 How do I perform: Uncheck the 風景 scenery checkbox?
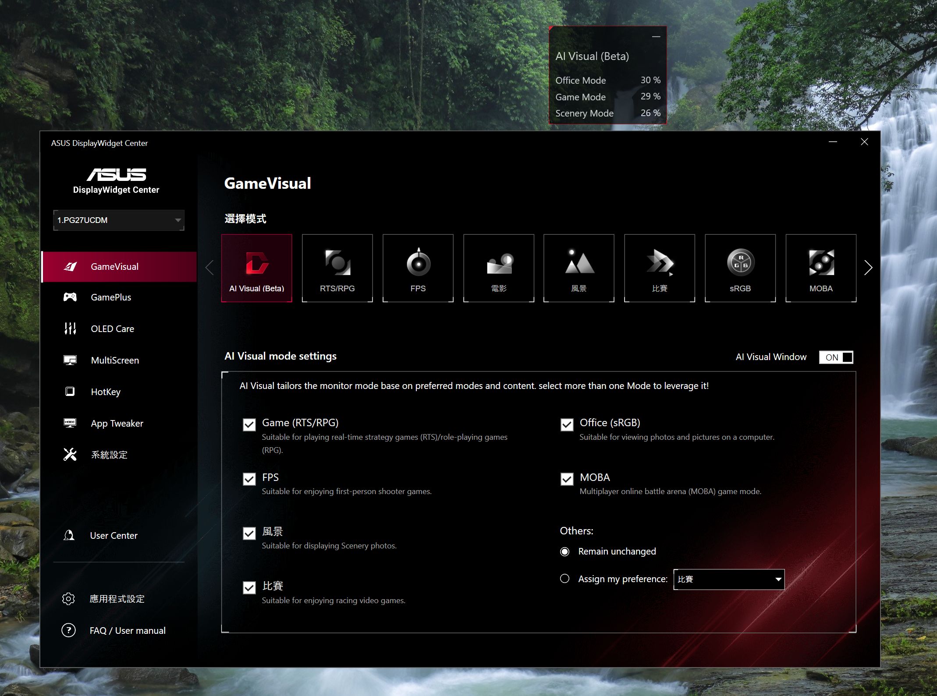click(249, 533)
